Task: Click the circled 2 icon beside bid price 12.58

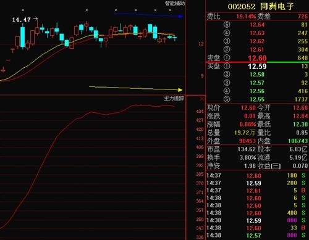Action: 227,75
